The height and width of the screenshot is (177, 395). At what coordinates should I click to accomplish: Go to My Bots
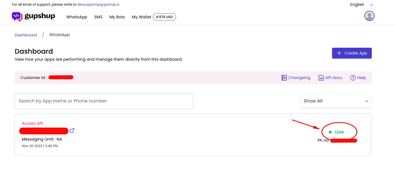(x=117, y=17)
